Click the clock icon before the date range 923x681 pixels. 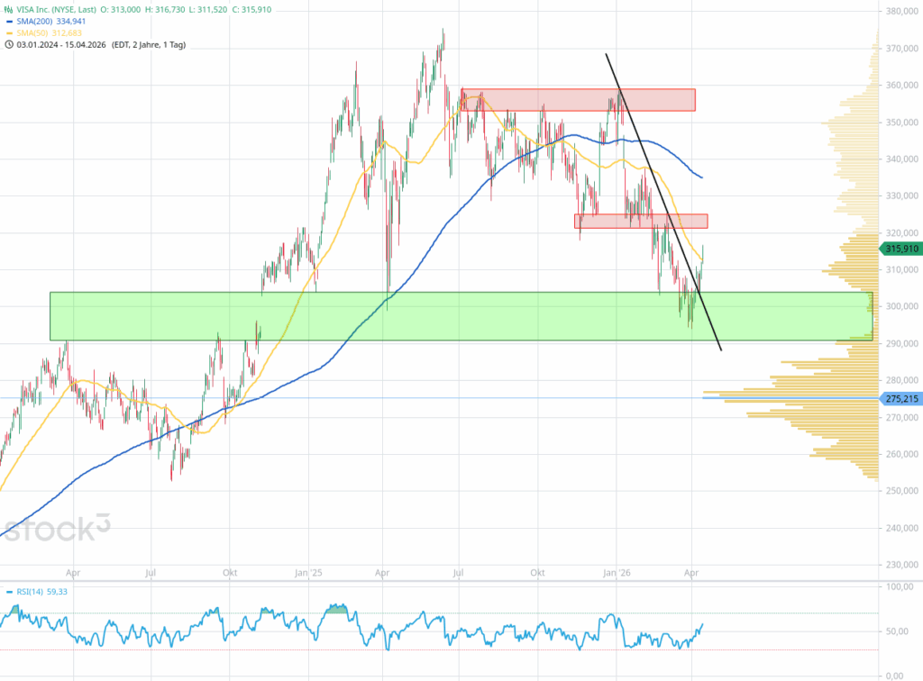click(x=9, y=44)
